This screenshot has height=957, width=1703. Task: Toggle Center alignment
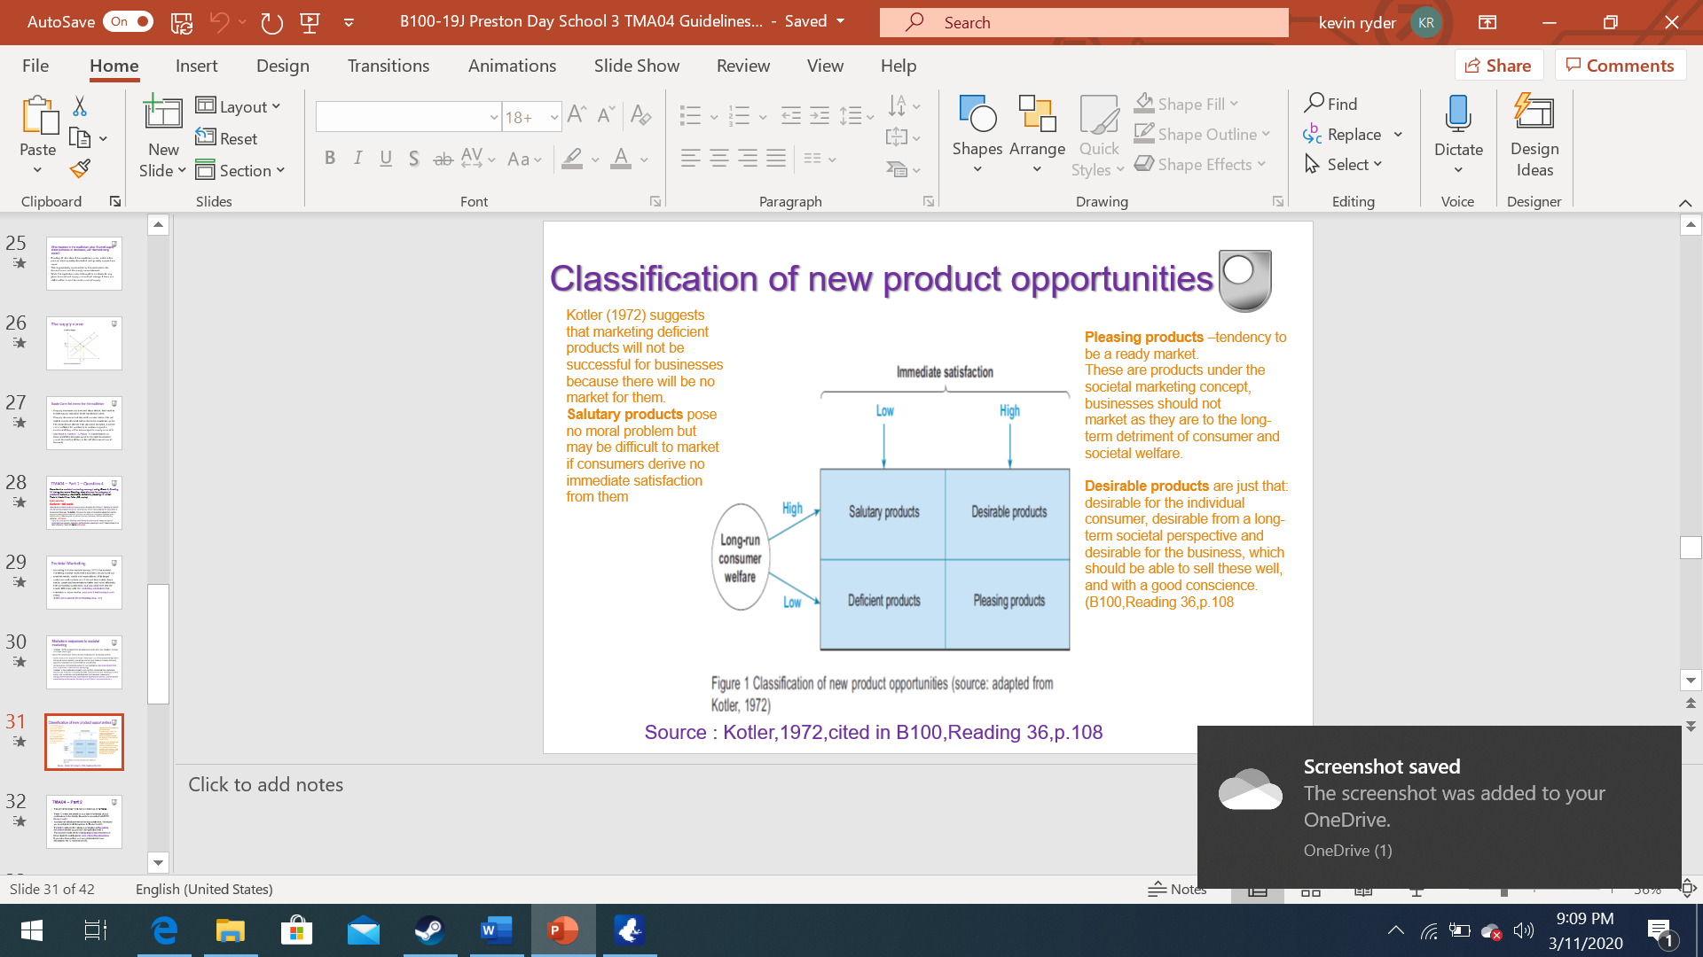719,159
